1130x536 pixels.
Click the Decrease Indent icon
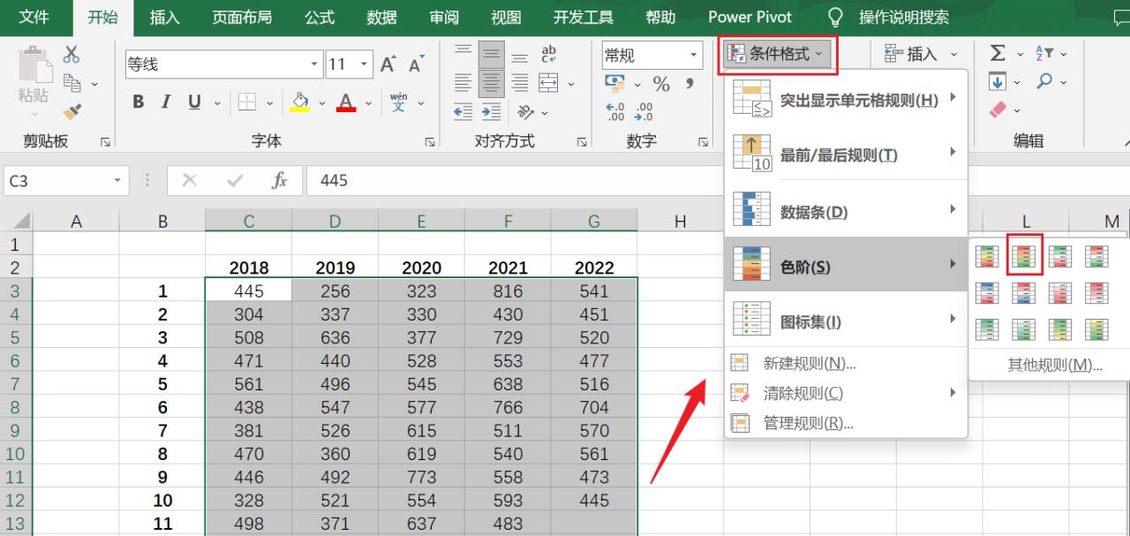pyautogui.click(x=463, y=112)
